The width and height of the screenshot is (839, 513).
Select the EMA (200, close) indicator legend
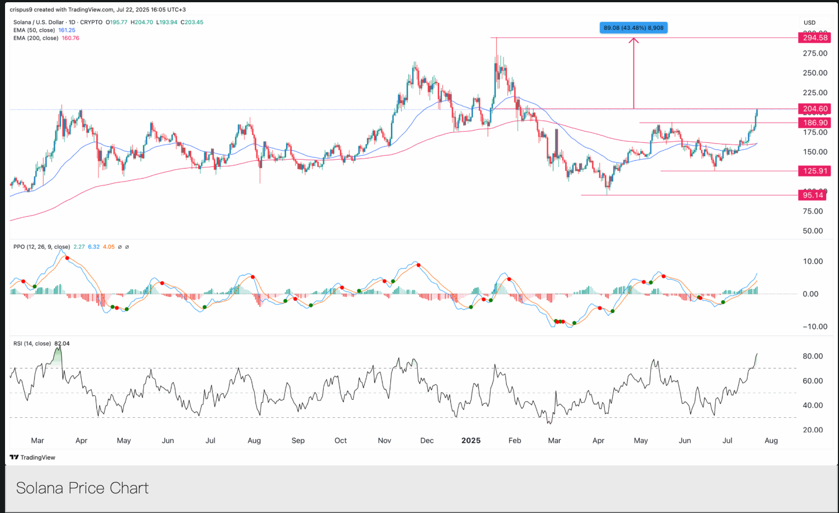coord(36,38)
